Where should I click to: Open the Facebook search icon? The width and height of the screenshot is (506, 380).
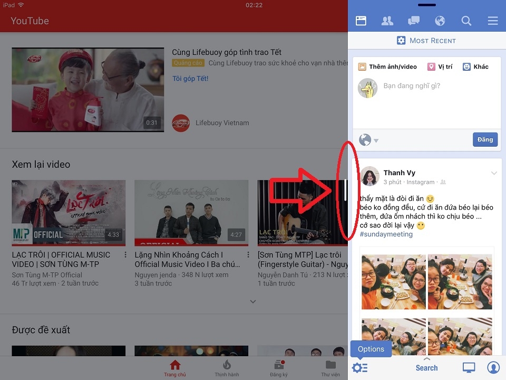tap(466, 21)
